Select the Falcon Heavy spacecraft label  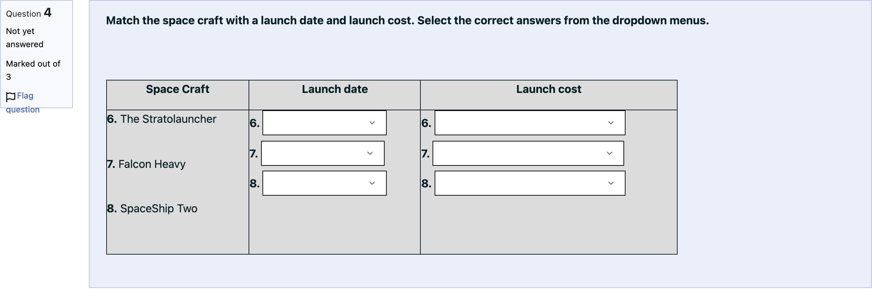pos(152,164)
